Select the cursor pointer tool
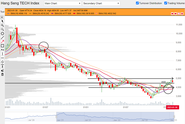This screenshot has height=124, width=185. pyautogui.click(x=2, y=21)
